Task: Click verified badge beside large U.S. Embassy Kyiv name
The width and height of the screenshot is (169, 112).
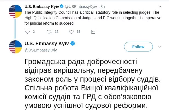Action: (x=73, y=44)
